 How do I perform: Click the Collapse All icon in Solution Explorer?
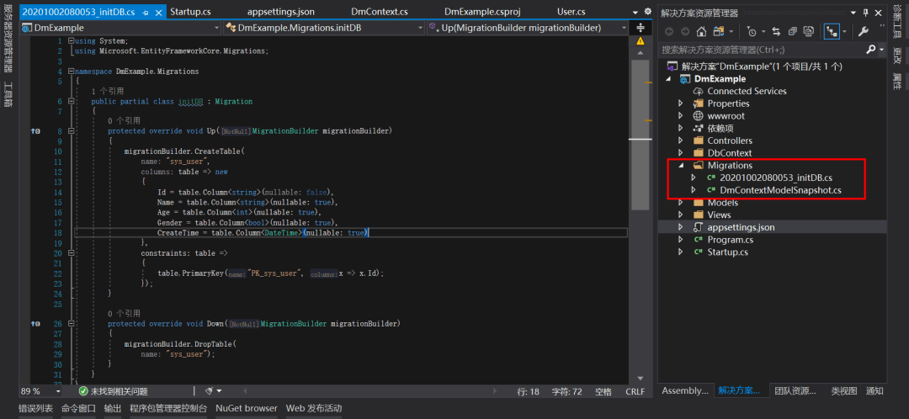click(x=791, y=31)
